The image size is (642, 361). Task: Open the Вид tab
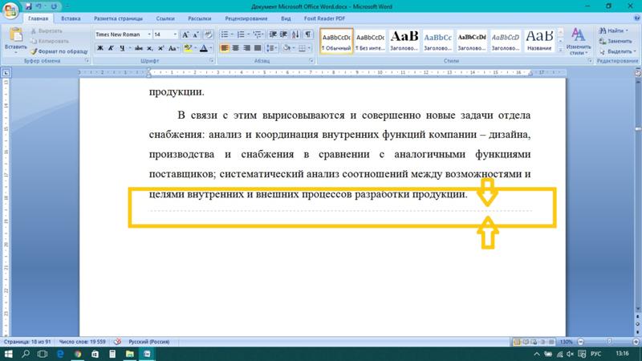point(286,18)
